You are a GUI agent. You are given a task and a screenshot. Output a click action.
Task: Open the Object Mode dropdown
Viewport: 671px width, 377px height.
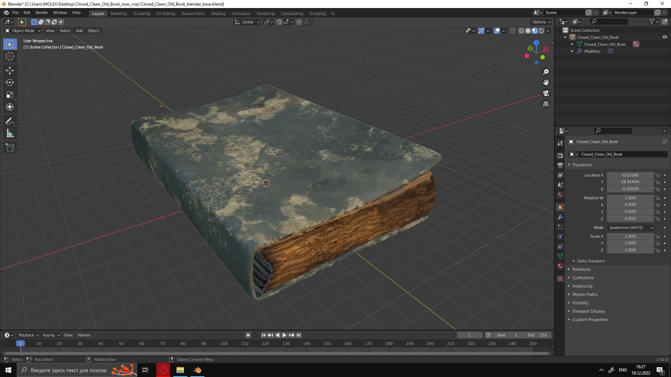coord(23,31)
